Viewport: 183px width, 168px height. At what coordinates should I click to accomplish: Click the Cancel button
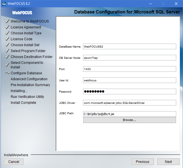(x=14, y=162)
